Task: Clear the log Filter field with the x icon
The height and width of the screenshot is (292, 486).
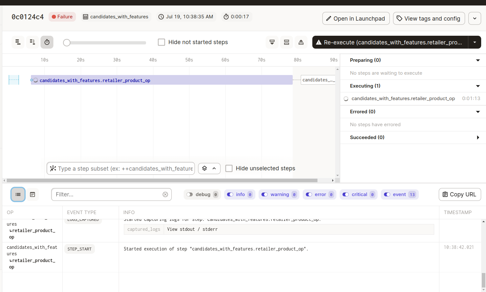Action: click(x=165, y=194)
